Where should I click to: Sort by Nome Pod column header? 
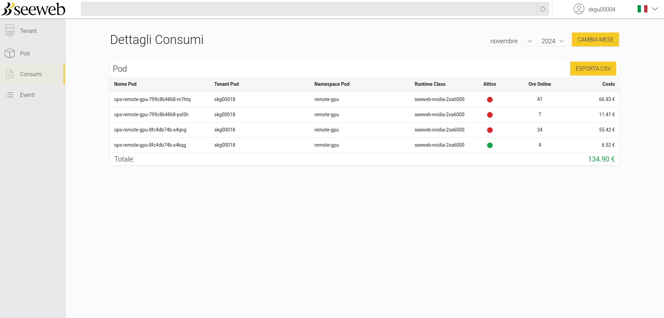[x=125, y=84]
